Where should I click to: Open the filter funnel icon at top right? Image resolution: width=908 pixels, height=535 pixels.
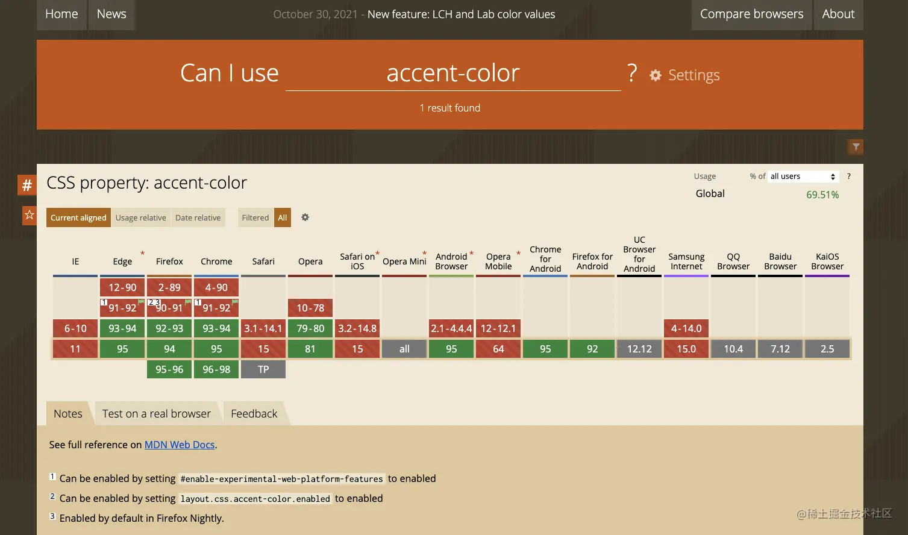[x=855, y=146]
